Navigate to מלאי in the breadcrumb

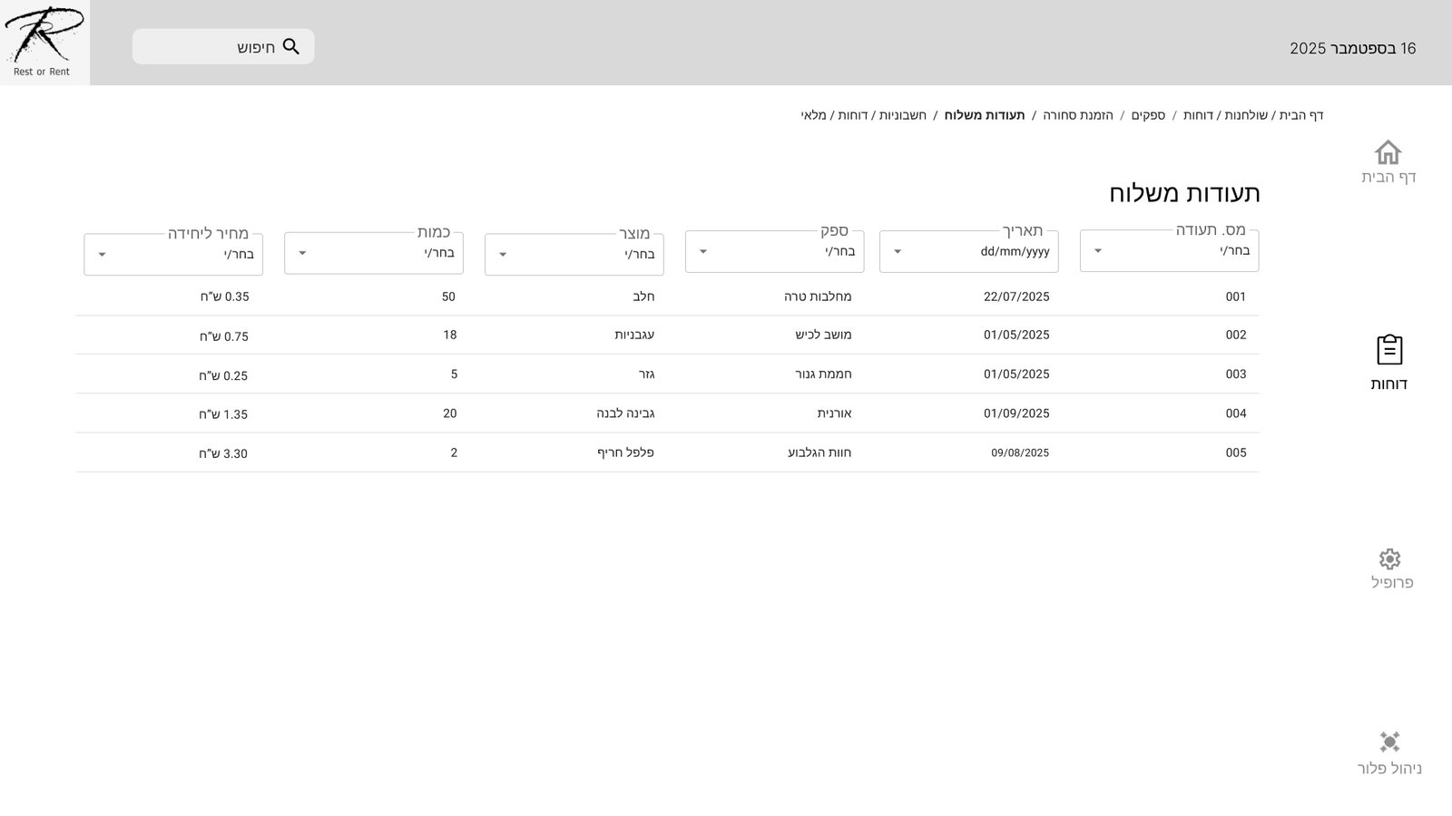pos(813,115)
